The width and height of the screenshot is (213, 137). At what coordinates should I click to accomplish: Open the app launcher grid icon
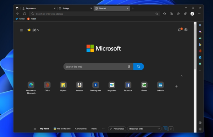coord(21,30)
